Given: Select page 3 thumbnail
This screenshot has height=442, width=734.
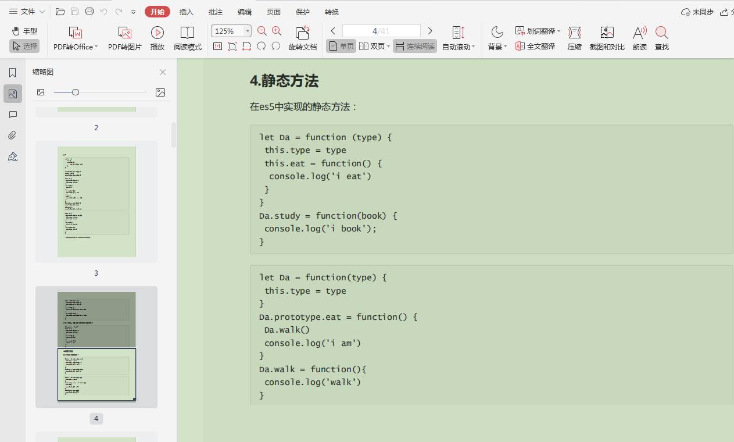Looking at the screenshot, I should [x=96, y=202].
